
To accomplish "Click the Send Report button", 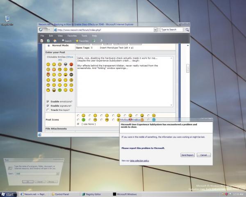I will point(187,155).
